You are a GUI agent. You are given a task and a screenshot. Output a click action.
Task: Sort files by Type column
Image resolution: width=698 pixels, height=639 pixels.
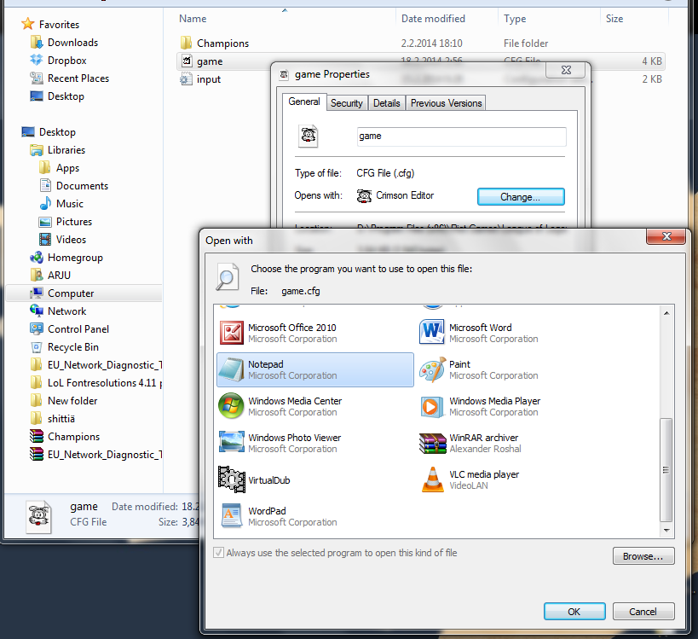point(515,19)
